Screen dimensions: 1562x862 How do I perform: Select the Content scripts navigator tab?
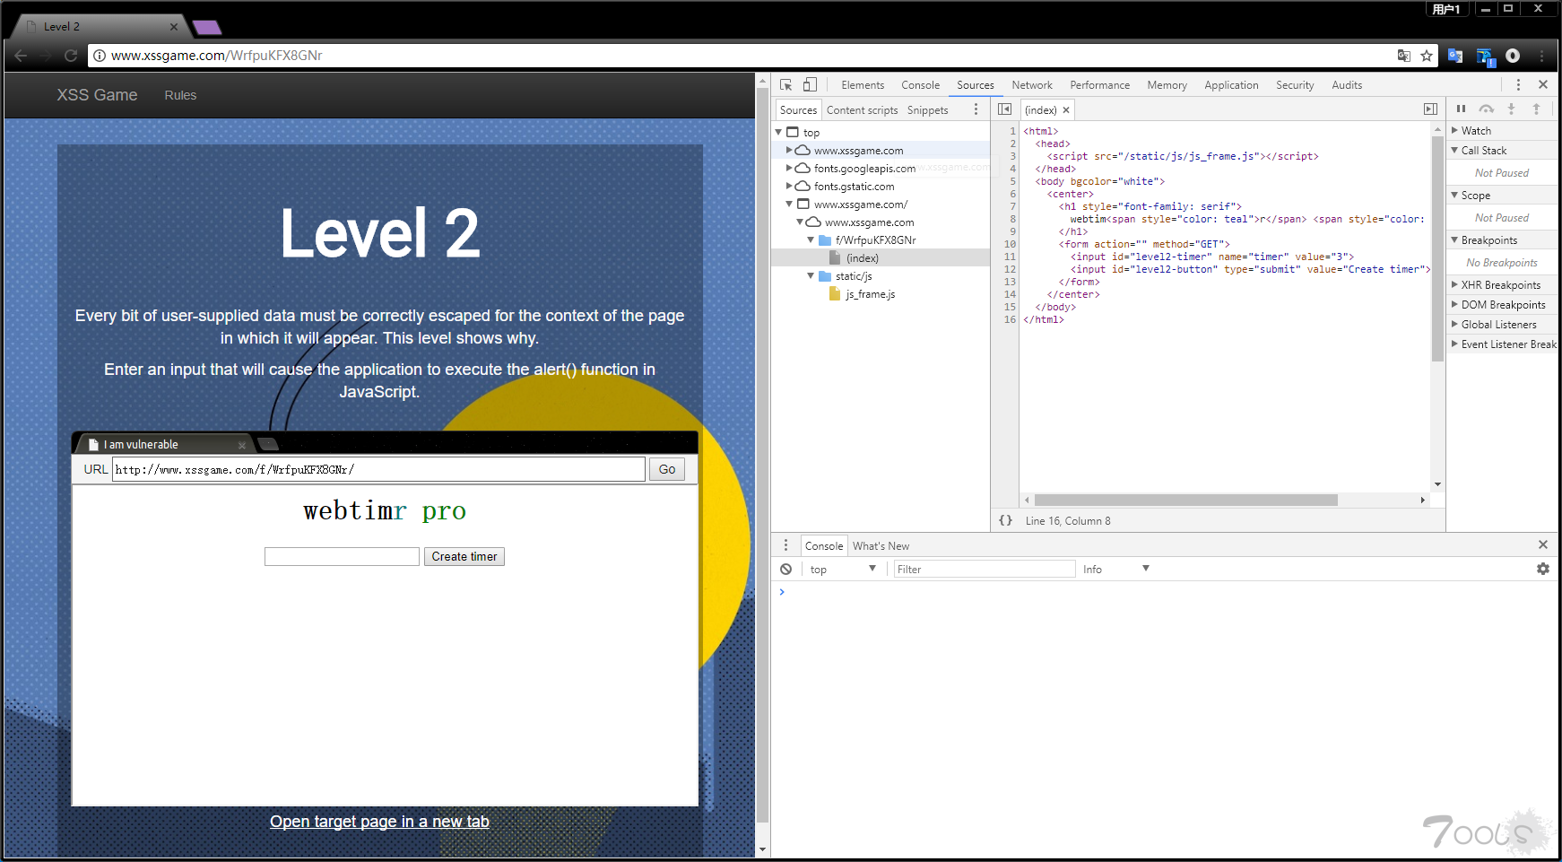tap(862, 110)
